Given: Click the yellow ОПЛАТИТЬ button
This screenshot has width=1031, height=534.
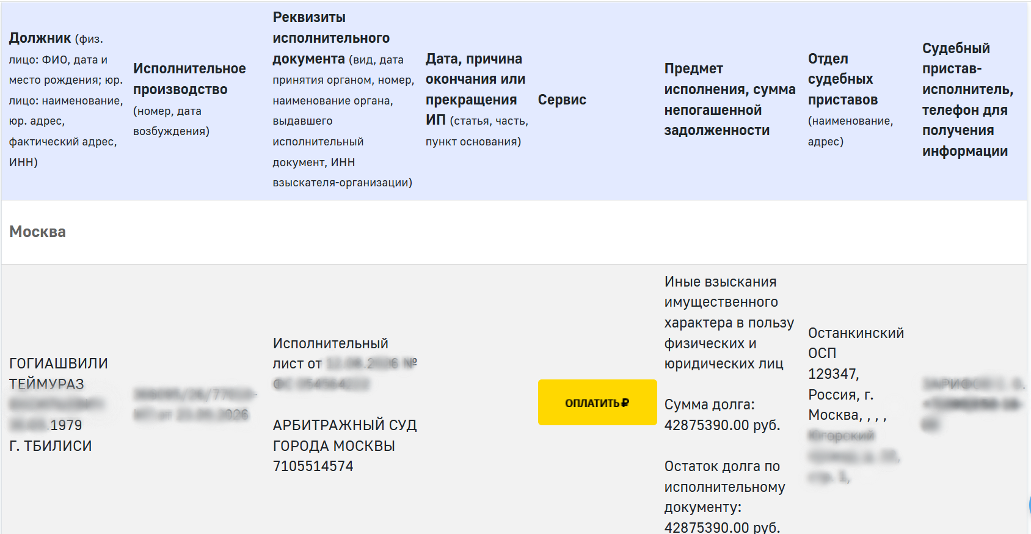Looking at the screenshot, I should (597, 402).
